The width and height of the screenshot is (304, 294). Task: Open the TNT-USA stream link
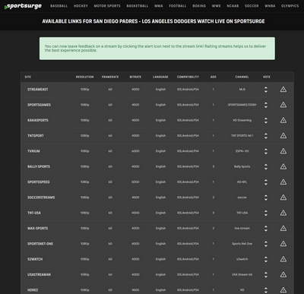point(34,213)
